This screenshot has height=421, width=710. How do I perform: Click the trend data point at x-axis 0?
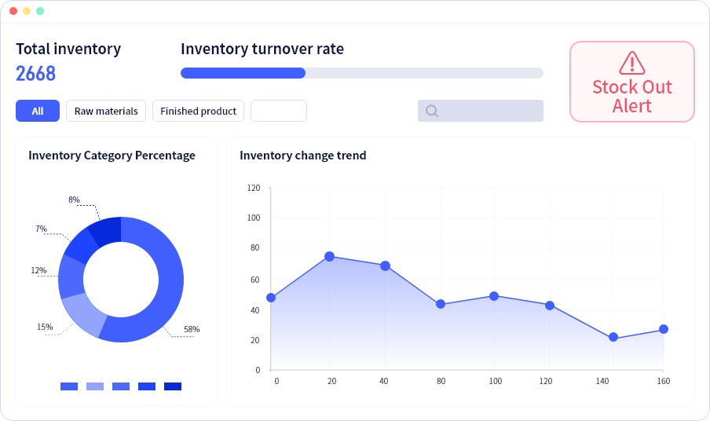[271, 298]
